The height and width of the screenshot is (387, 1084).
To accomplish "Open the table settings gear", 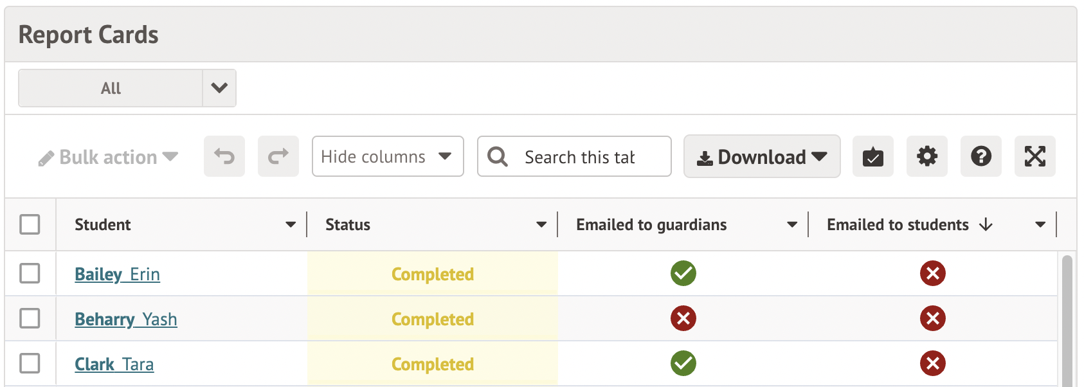I will [927, 156].
